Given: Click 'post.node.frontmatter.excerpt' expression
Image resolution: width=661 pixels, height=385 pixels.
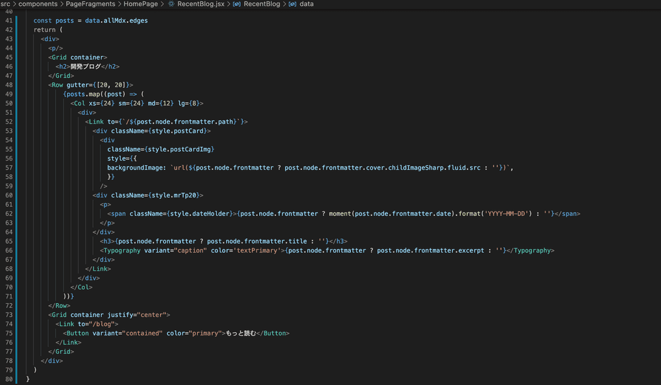Looking at the screenshot, I should point(430,251).
